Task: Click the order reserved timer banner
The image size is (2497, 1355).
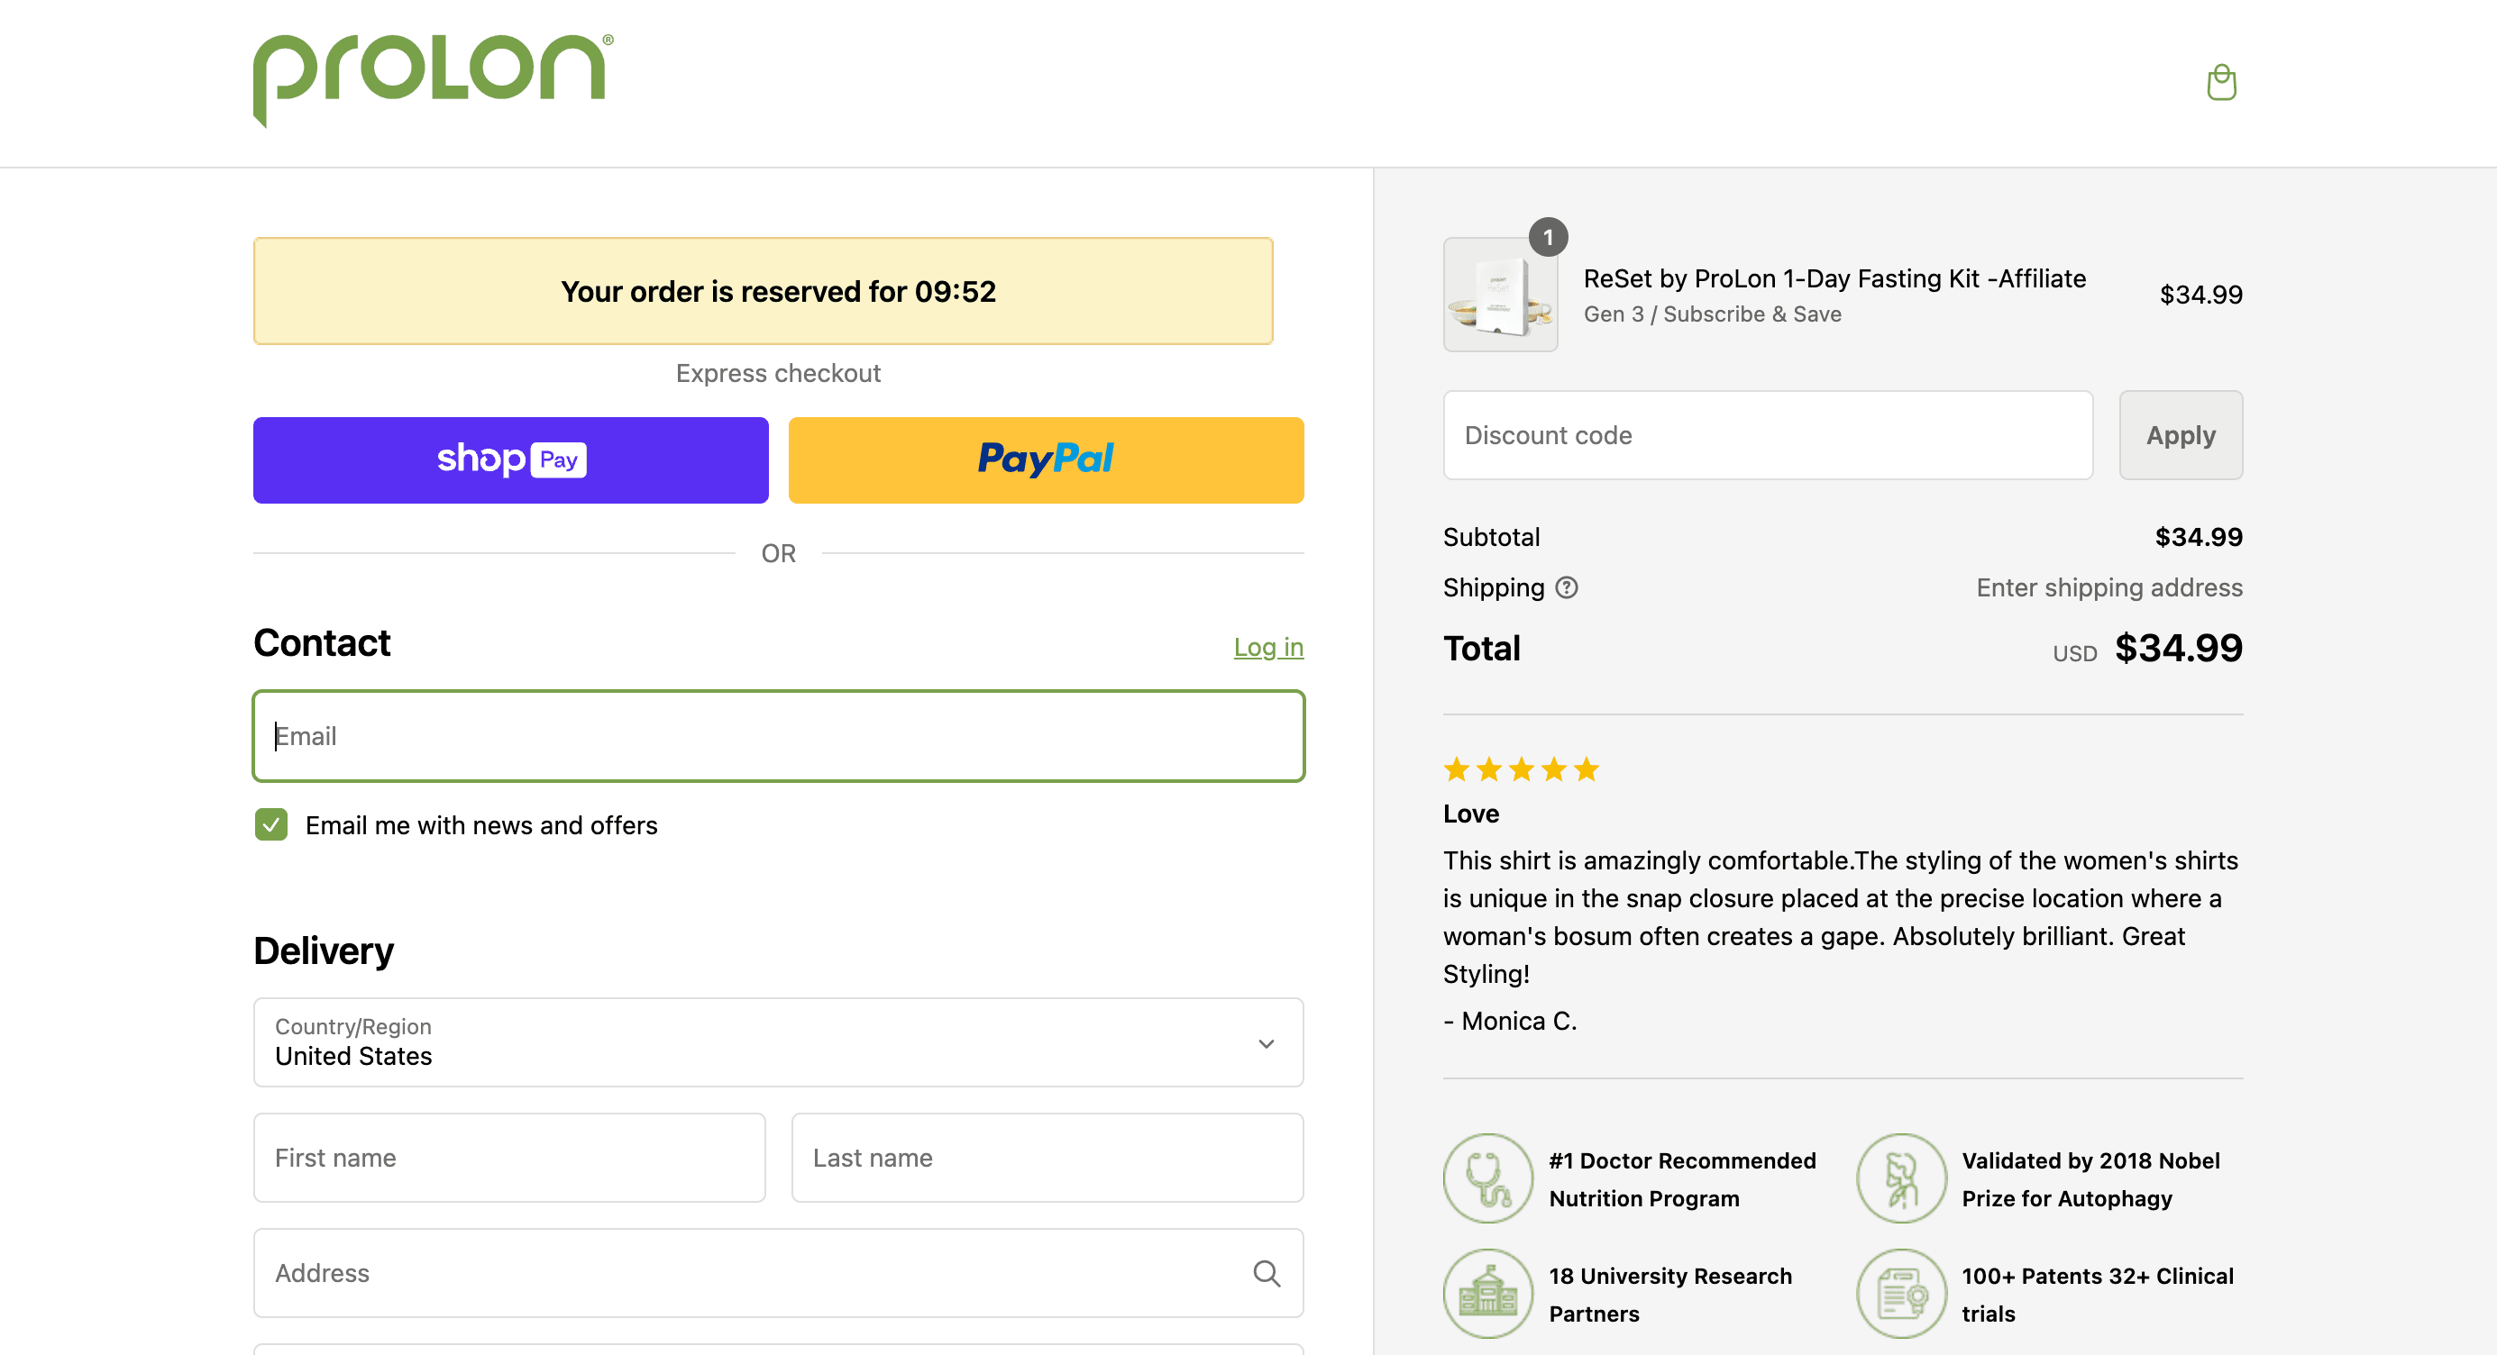Action: click(764, 292)
